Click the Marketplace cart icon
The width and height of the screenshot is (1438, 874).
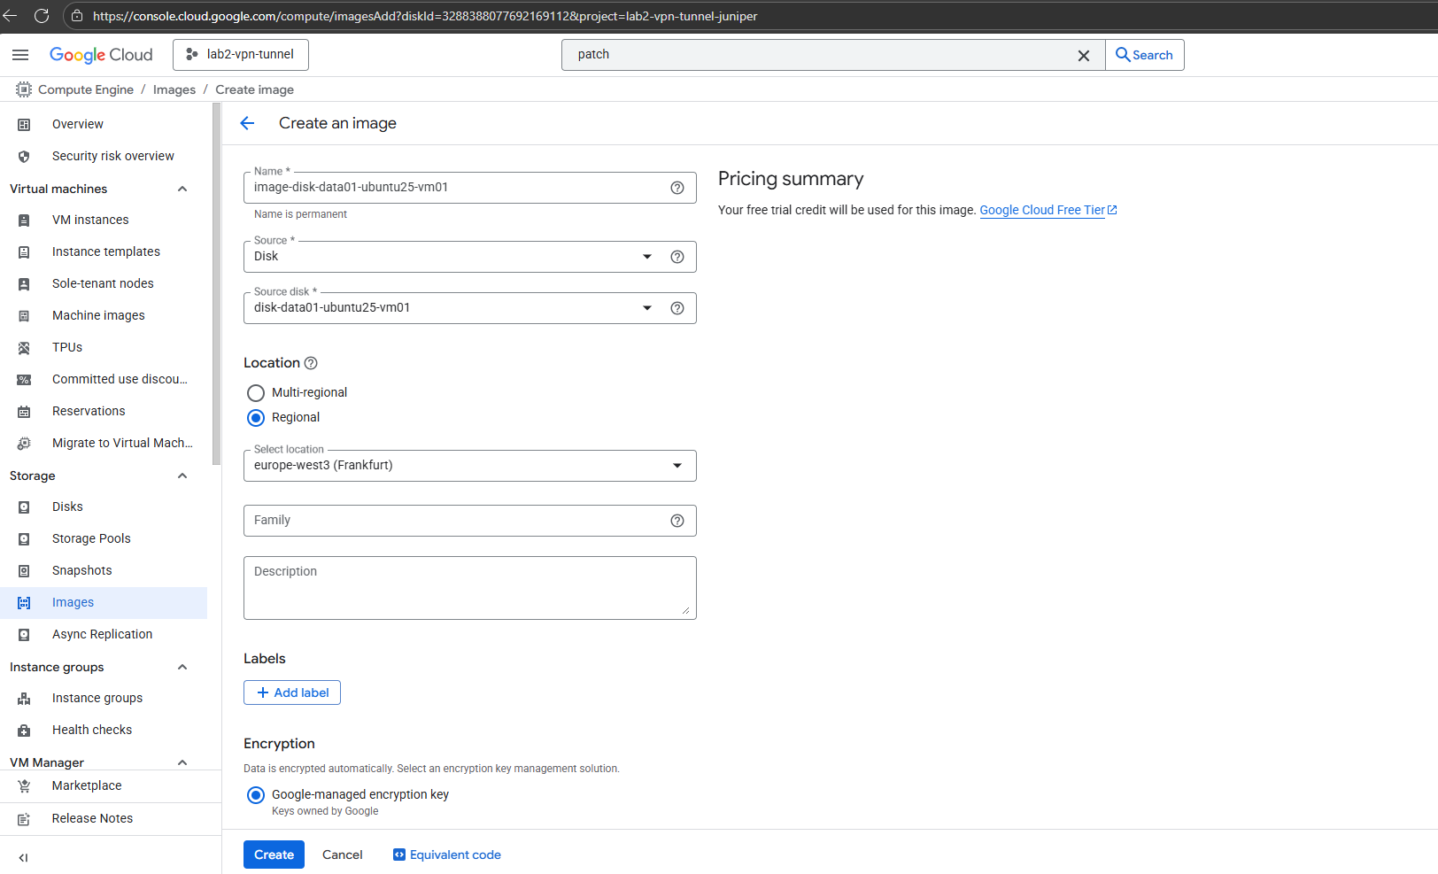24,786
